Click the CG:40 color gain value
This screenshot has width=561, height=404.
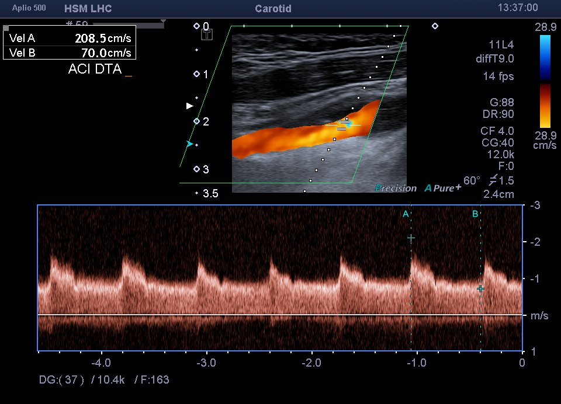tap(498, 142)
